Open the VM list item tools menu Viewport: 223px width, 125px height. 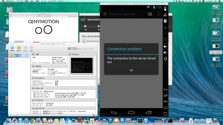point(26,54)
